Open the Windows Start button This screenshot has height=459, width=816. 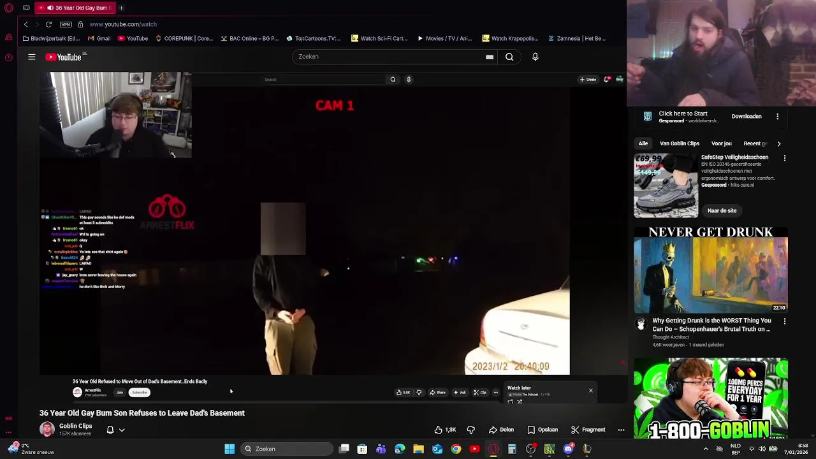pyautogui.click(x=229, y=449)
